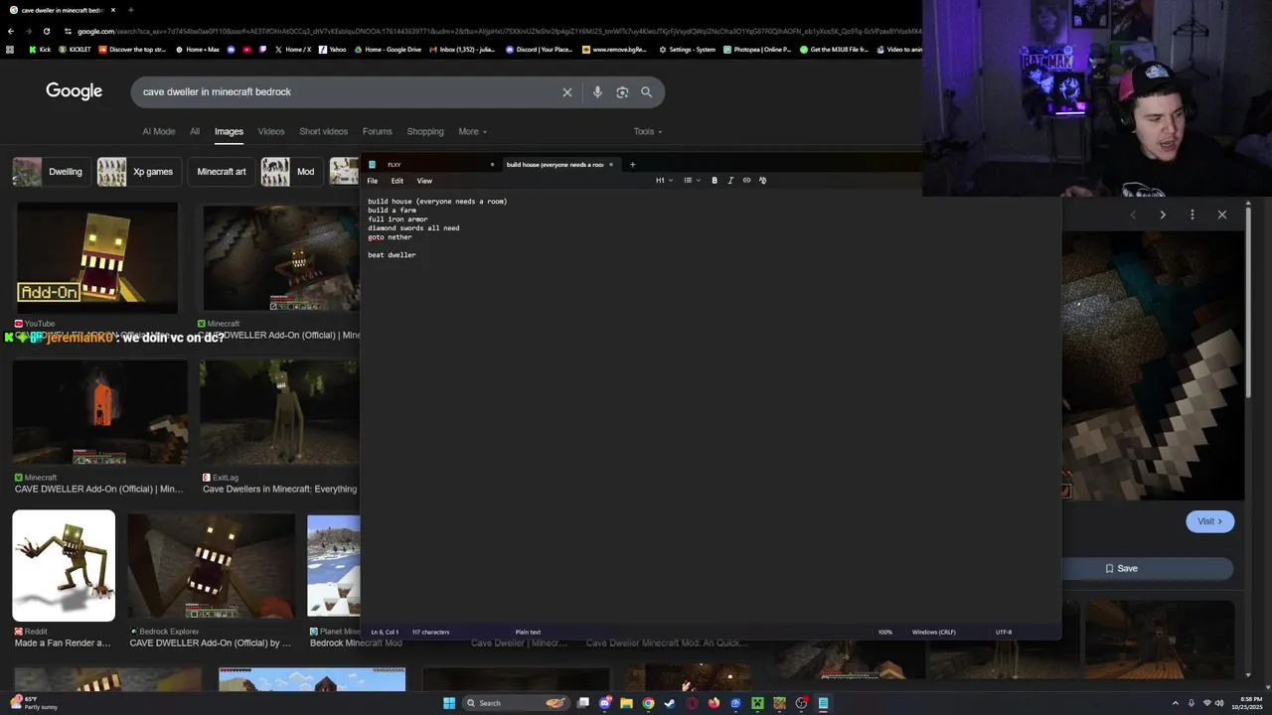
Task: Filter images by the Minecraft art chip
Action: 221,172
